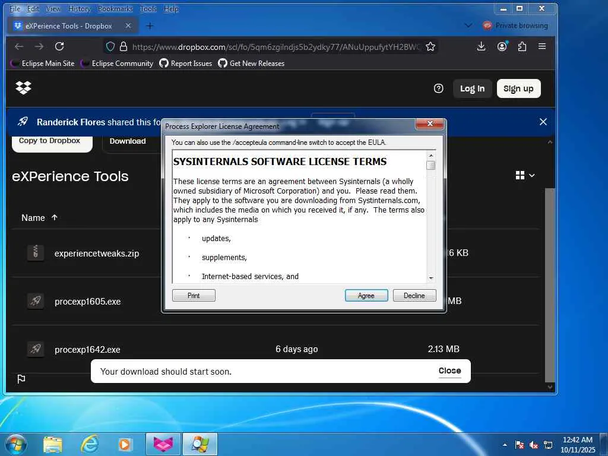608x456 pixels.
Task: Show hidden tray icons arrow
Action: coord(505,445)
